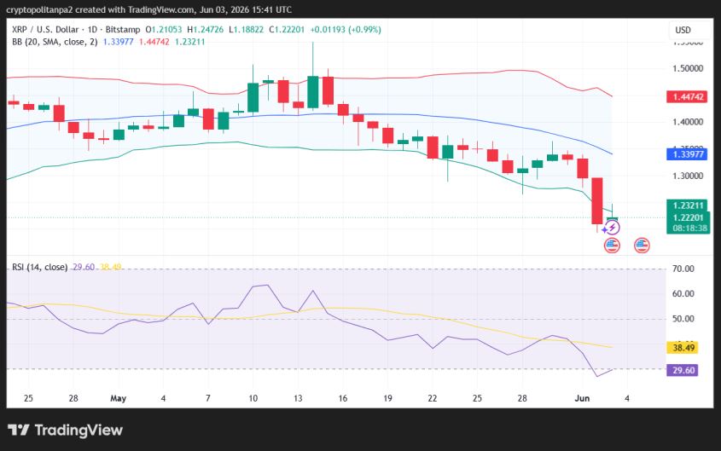
Task: Click the close price C1.22201 in the legend
Action: tap(287, 29)
